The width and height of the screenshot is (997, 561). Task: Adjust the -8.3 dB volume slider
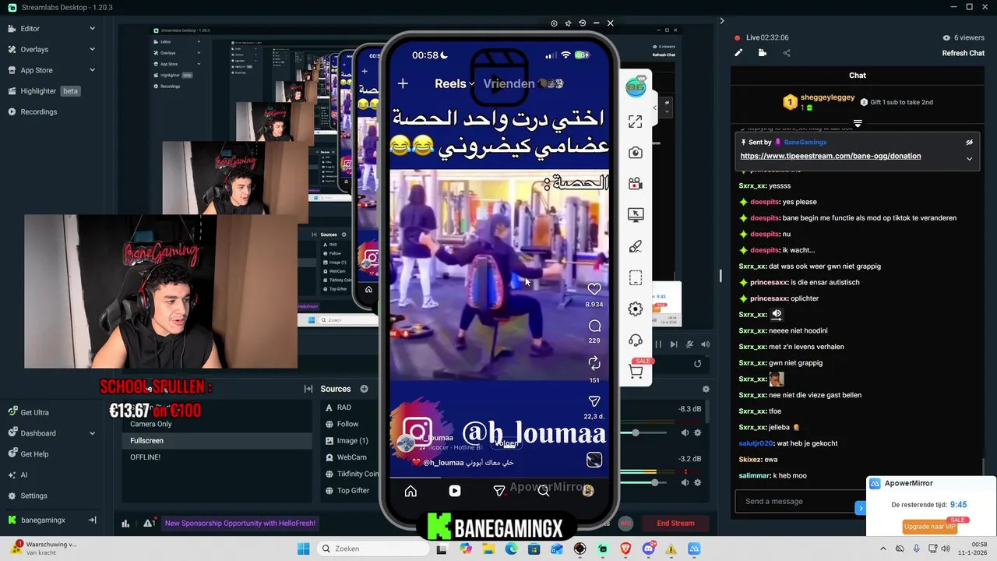[x=636, y=432]
